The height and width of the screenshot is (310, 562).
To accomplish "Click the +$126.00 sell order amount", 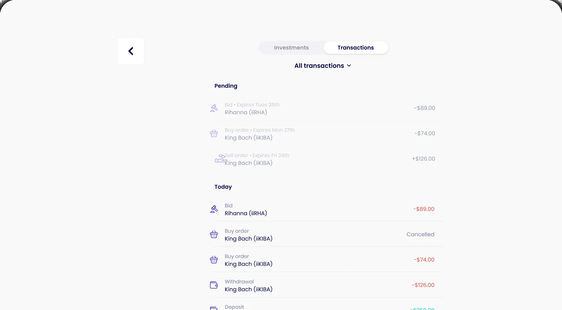I will (x=423, y=159).
